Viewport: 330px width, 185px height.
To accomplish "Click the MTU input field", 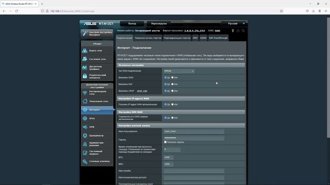I will coord(169,157).
